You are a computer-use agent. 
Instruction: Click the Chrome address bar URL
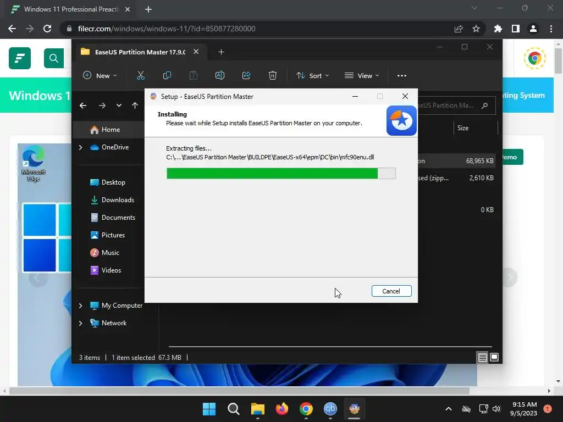pos(166,29)
